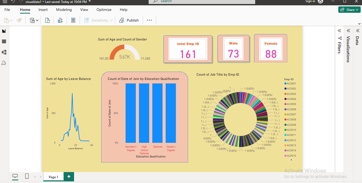Click the Share button

tap(349, 10)
